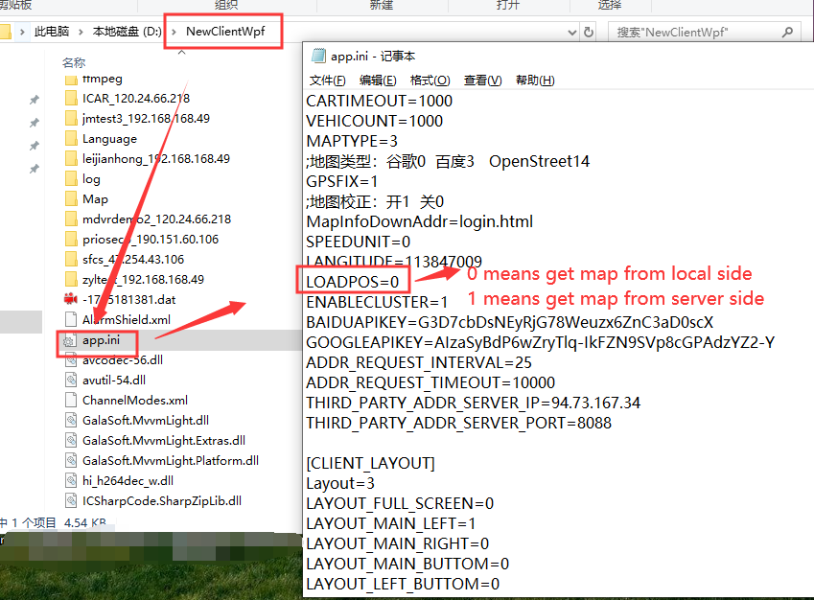Click the LAYOUT_FULL_SCREEN=0 line
The image size is (814, 600).
click(x=400, y=503)
